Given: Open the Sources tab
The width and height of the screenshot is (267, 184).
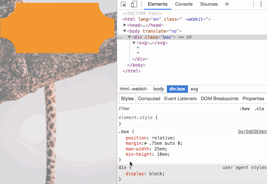Looking at the screenshot, I should click(209, 4).
